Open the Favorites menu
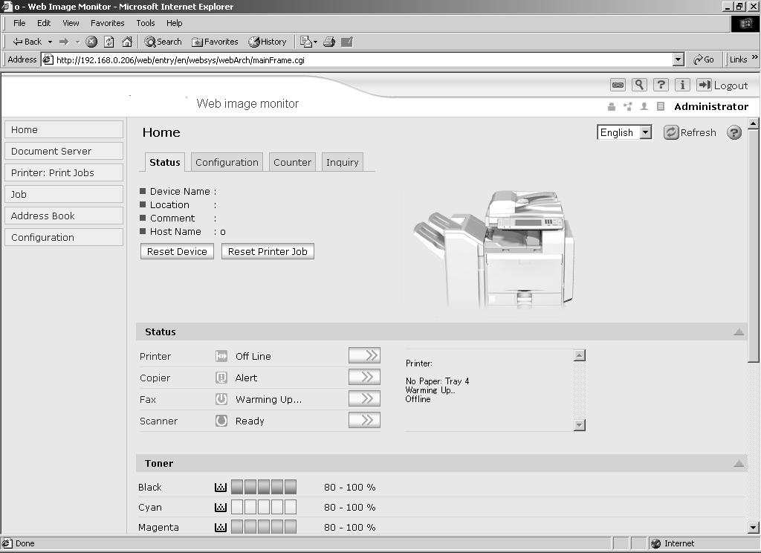761x553 pixels. (107, 23)
